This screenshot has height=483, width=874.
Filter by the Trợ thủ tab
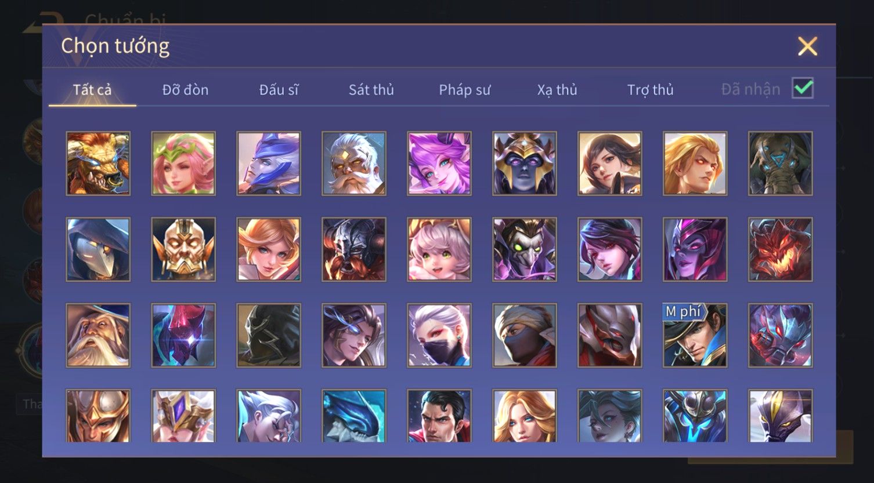(650, 90)
